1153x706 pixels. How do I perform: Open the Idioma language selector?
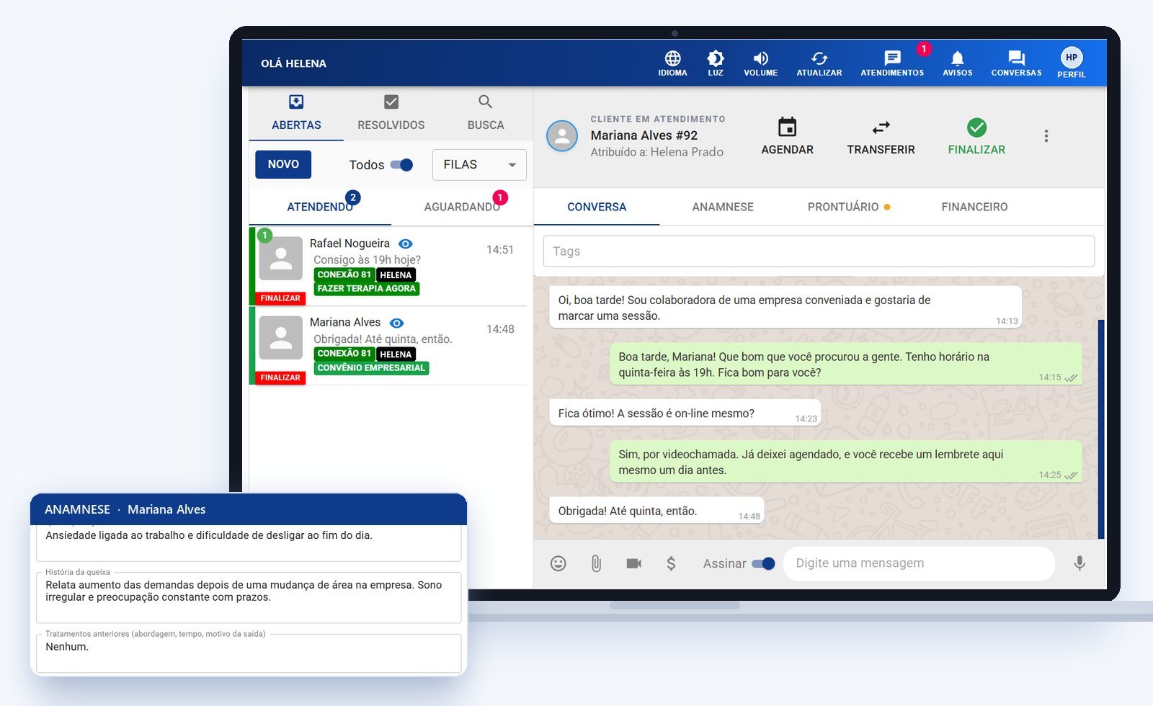(x=672, y=63)
